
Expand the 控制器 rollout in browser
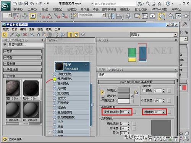pos(23,64)
